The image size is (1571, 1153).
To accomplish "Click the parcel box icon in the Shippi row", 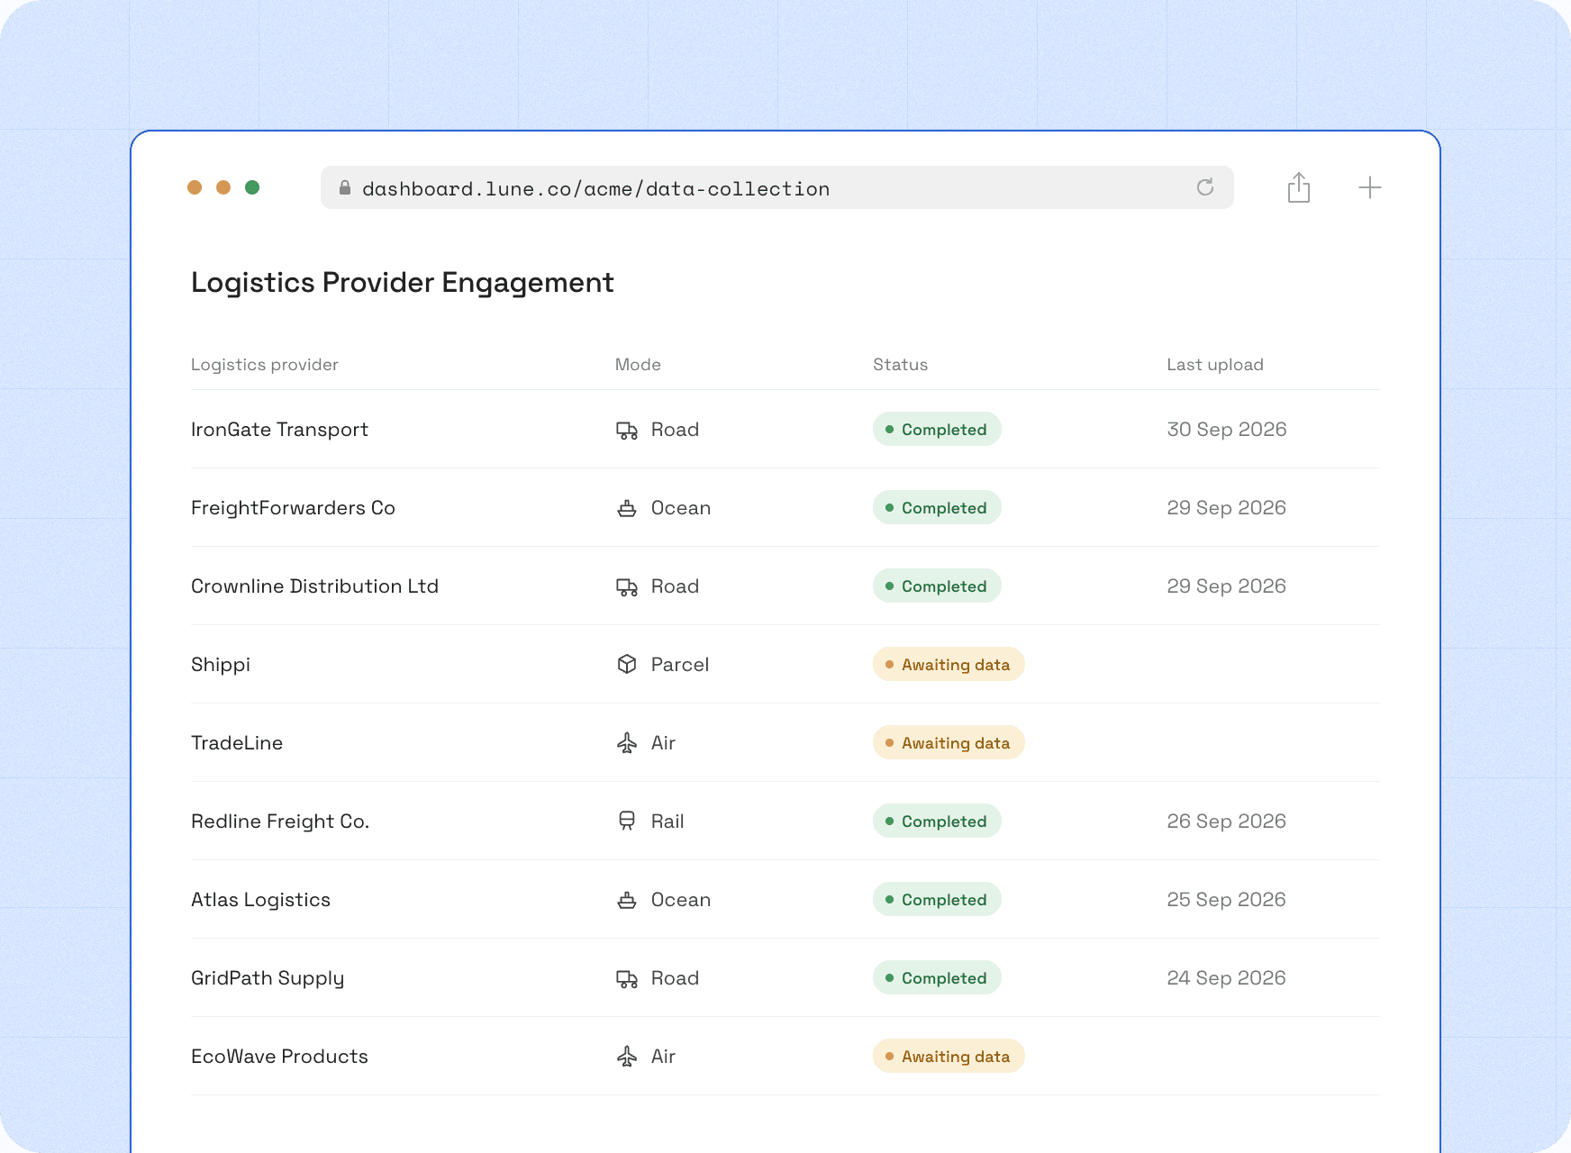I will (627, 665).
